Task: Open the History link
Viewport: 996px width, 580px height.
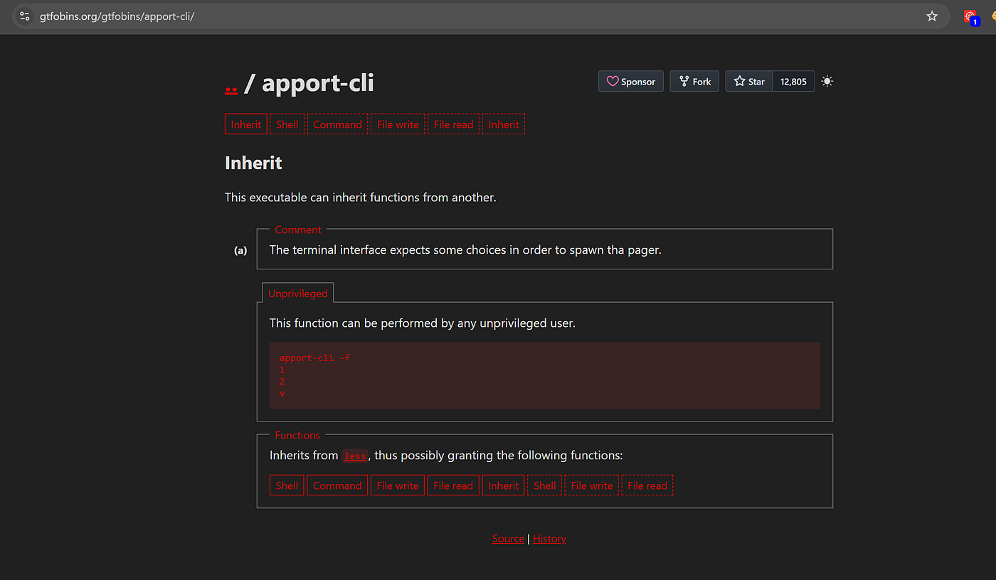Action: coord(549,539)
